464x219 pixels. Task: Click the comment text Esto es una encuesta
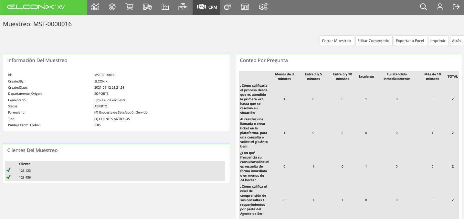(x=110, y=100)
